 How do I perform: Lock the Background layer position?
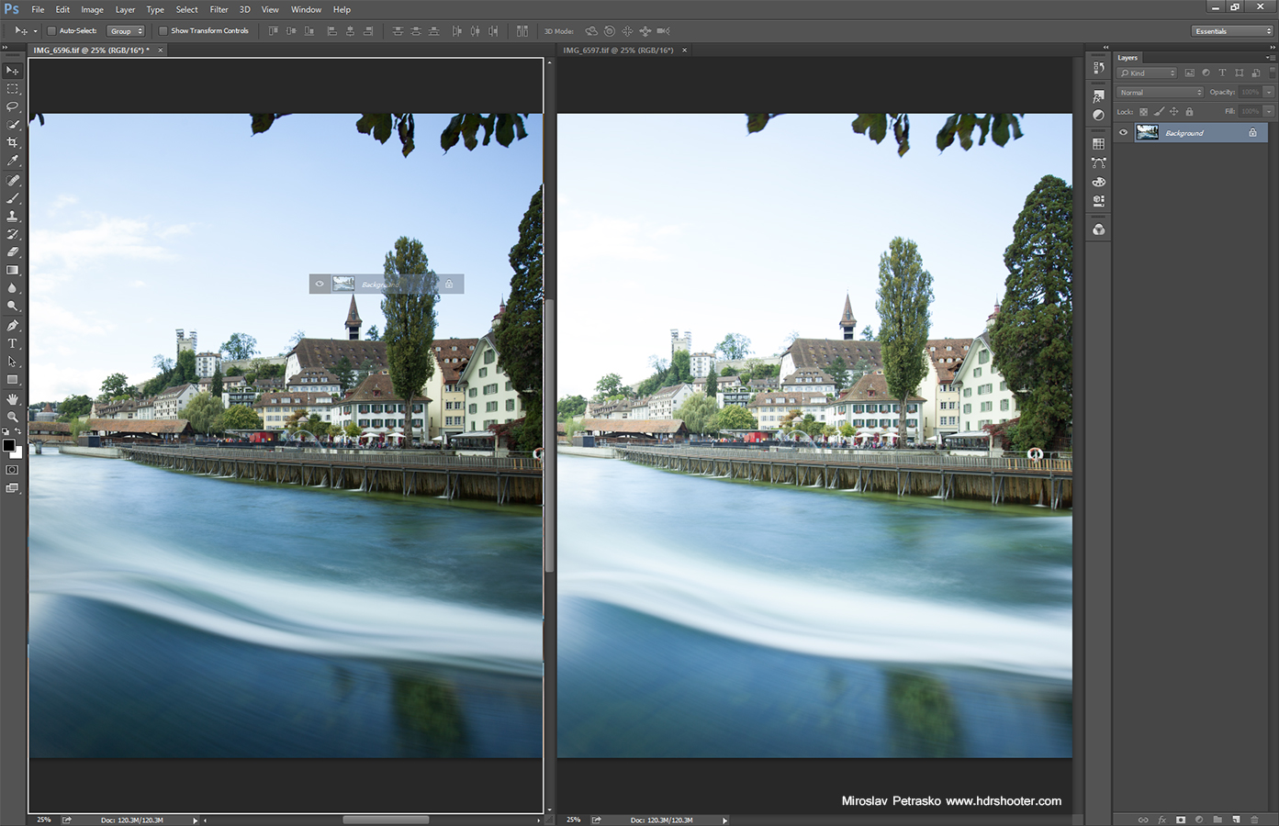click(1173, 111)
